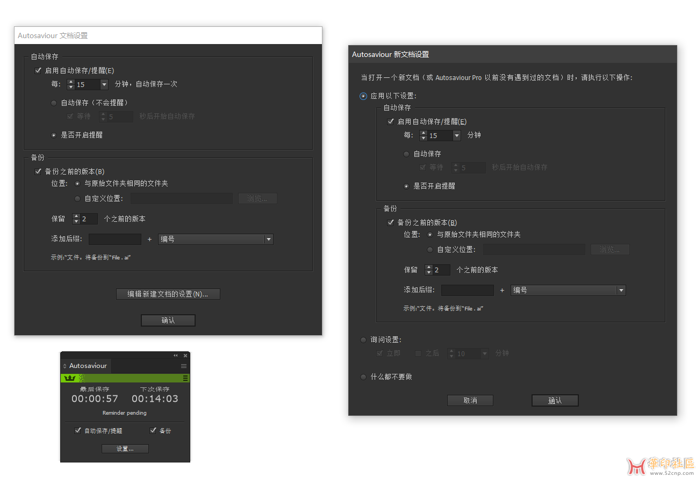Click minutes stepper arrows in 文档设置 dialog

[71, 84]
